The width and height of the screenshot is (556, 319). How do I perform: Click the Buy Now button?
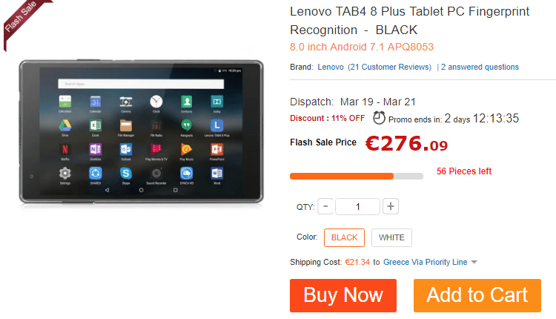343,295
